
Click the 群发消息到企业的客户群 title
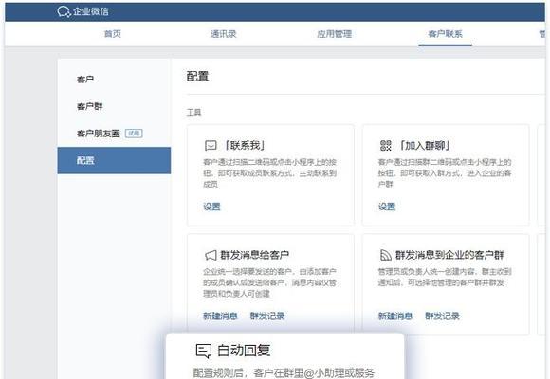pos(449,255)
